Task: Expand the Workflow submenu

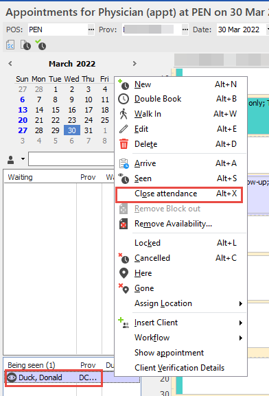Action: point(241,338)
